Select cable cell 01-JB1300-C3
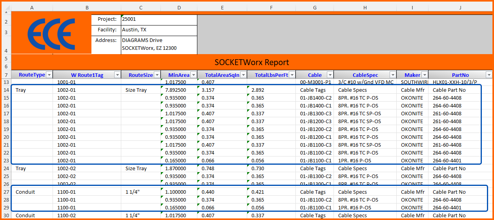The width and height of the screenshot is (494, 220). [315, 114]
